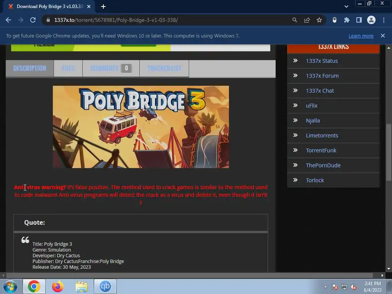392x294 pixels.
Task: Bookmark this page with star
Action: (319, 20)
